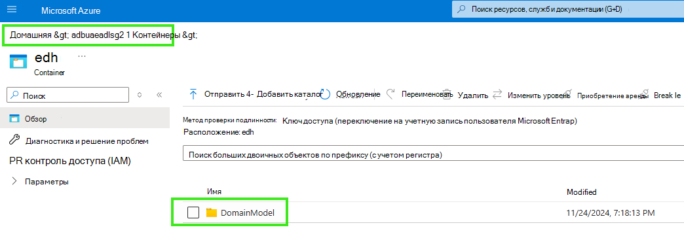Click the DomainModel folder icon
Screen dimensions: 684x238
[212, 212]
